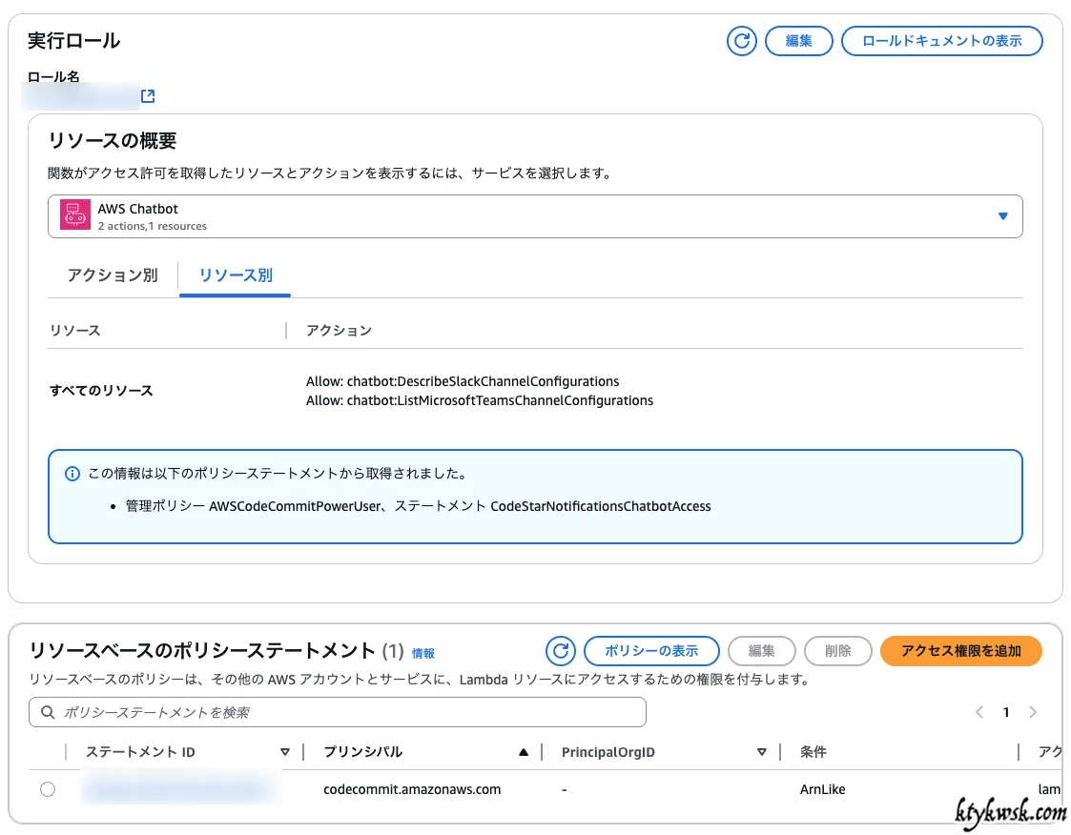This screenshot has width=1071, height=835.
Task: Click the blurred statement ID cell
Action: [x=181, y=789]
